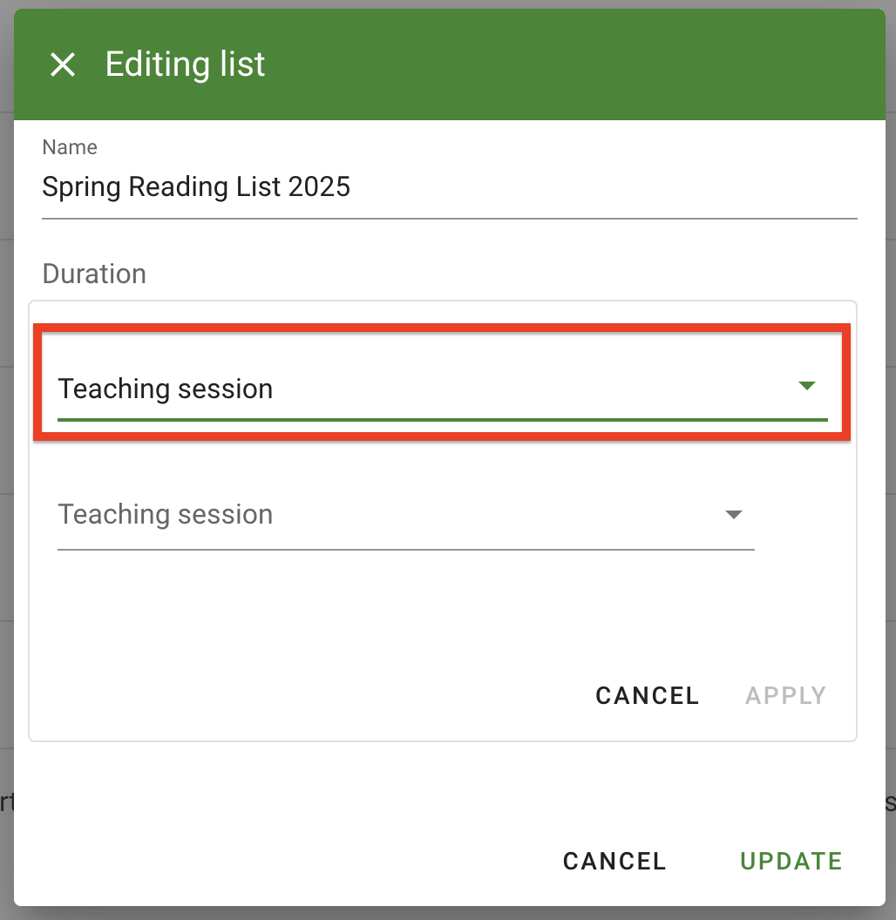896x920 pixels.
Task: Click the gray "Teaching session" placeholder text
Action: [166, 515]
